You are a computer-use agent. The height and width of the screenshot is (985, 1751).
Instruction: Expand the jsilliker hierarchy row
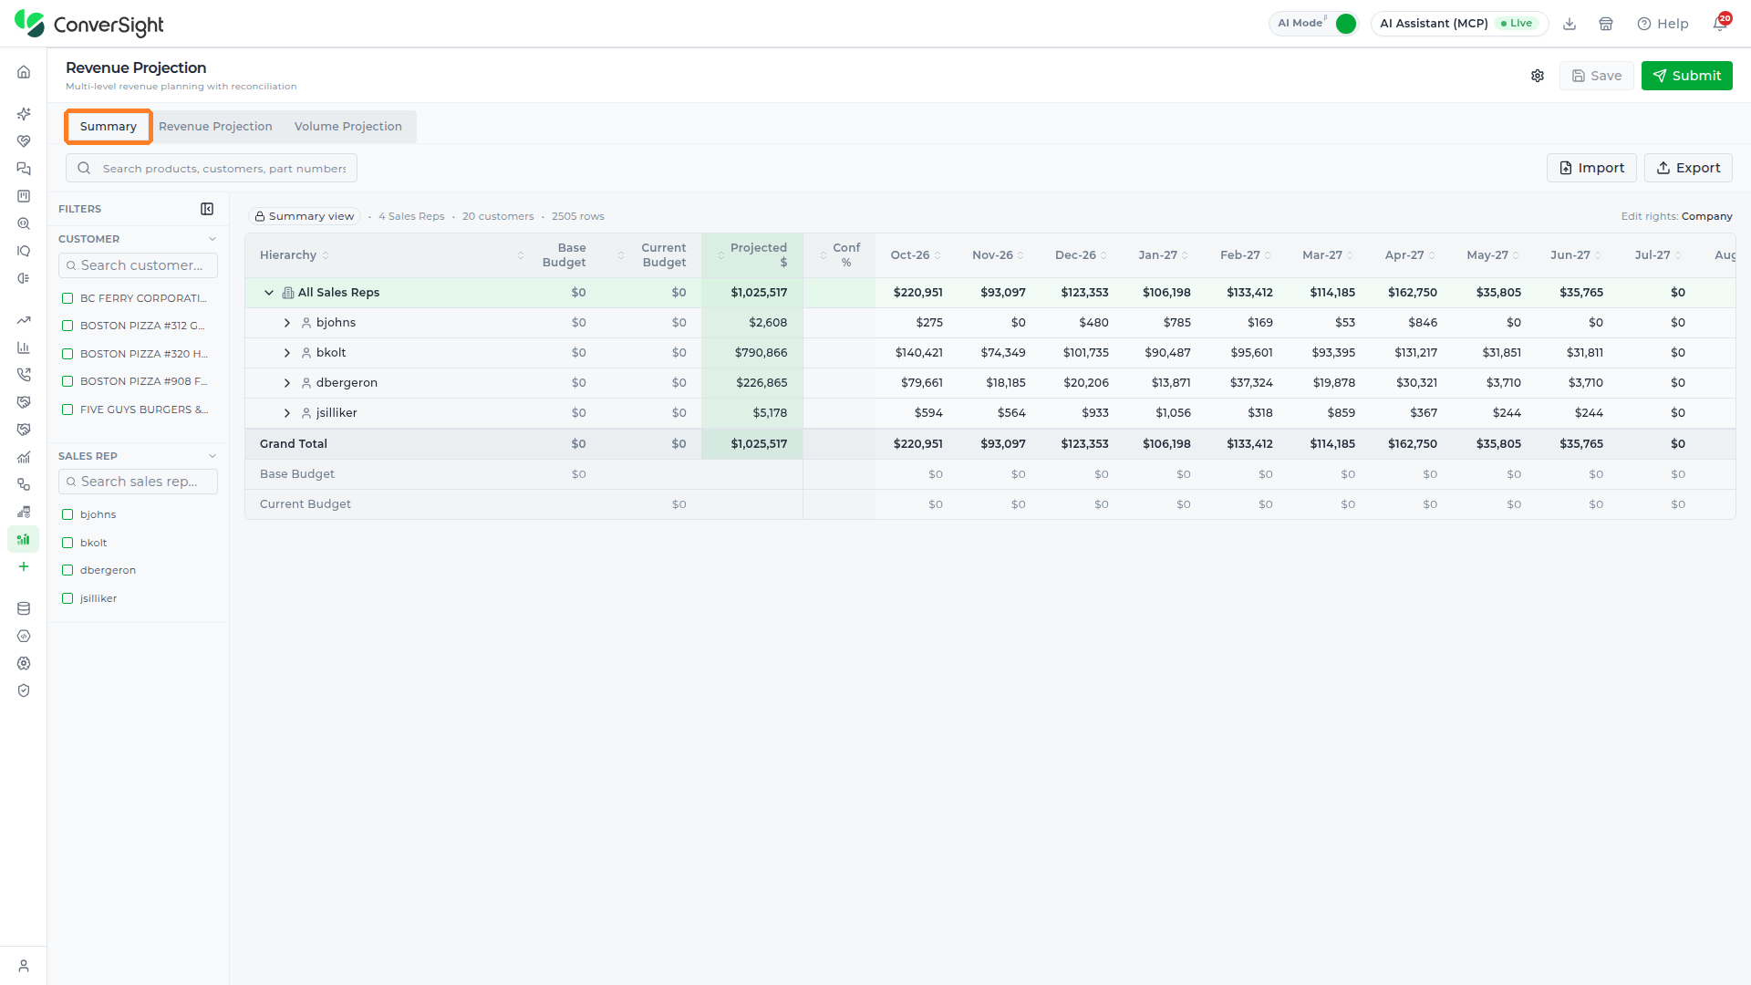286,413
